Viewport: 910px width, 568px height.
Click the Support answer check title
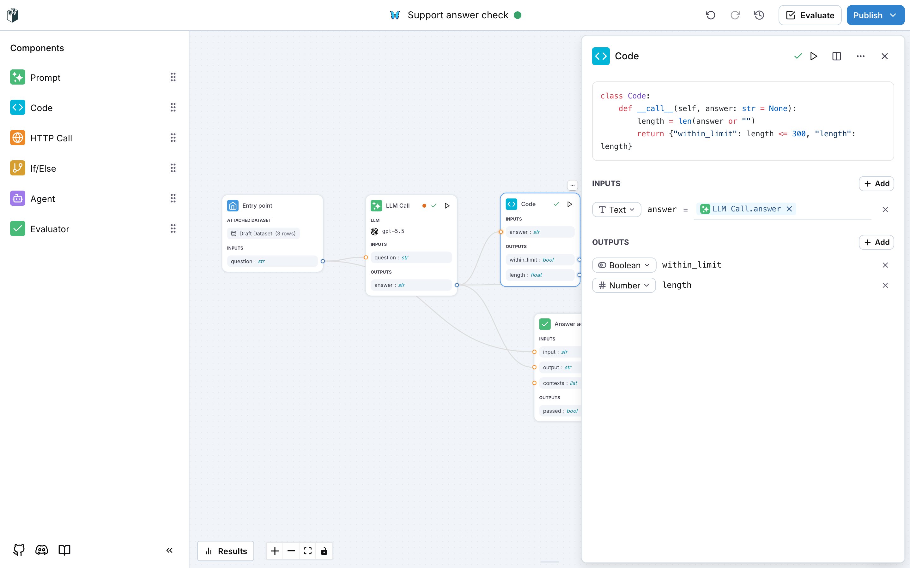click(x=458, y=15)
